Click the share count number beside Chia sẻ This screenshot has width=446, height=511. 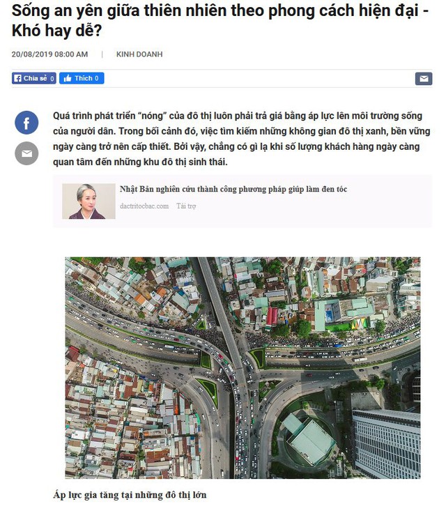point(52,79)
